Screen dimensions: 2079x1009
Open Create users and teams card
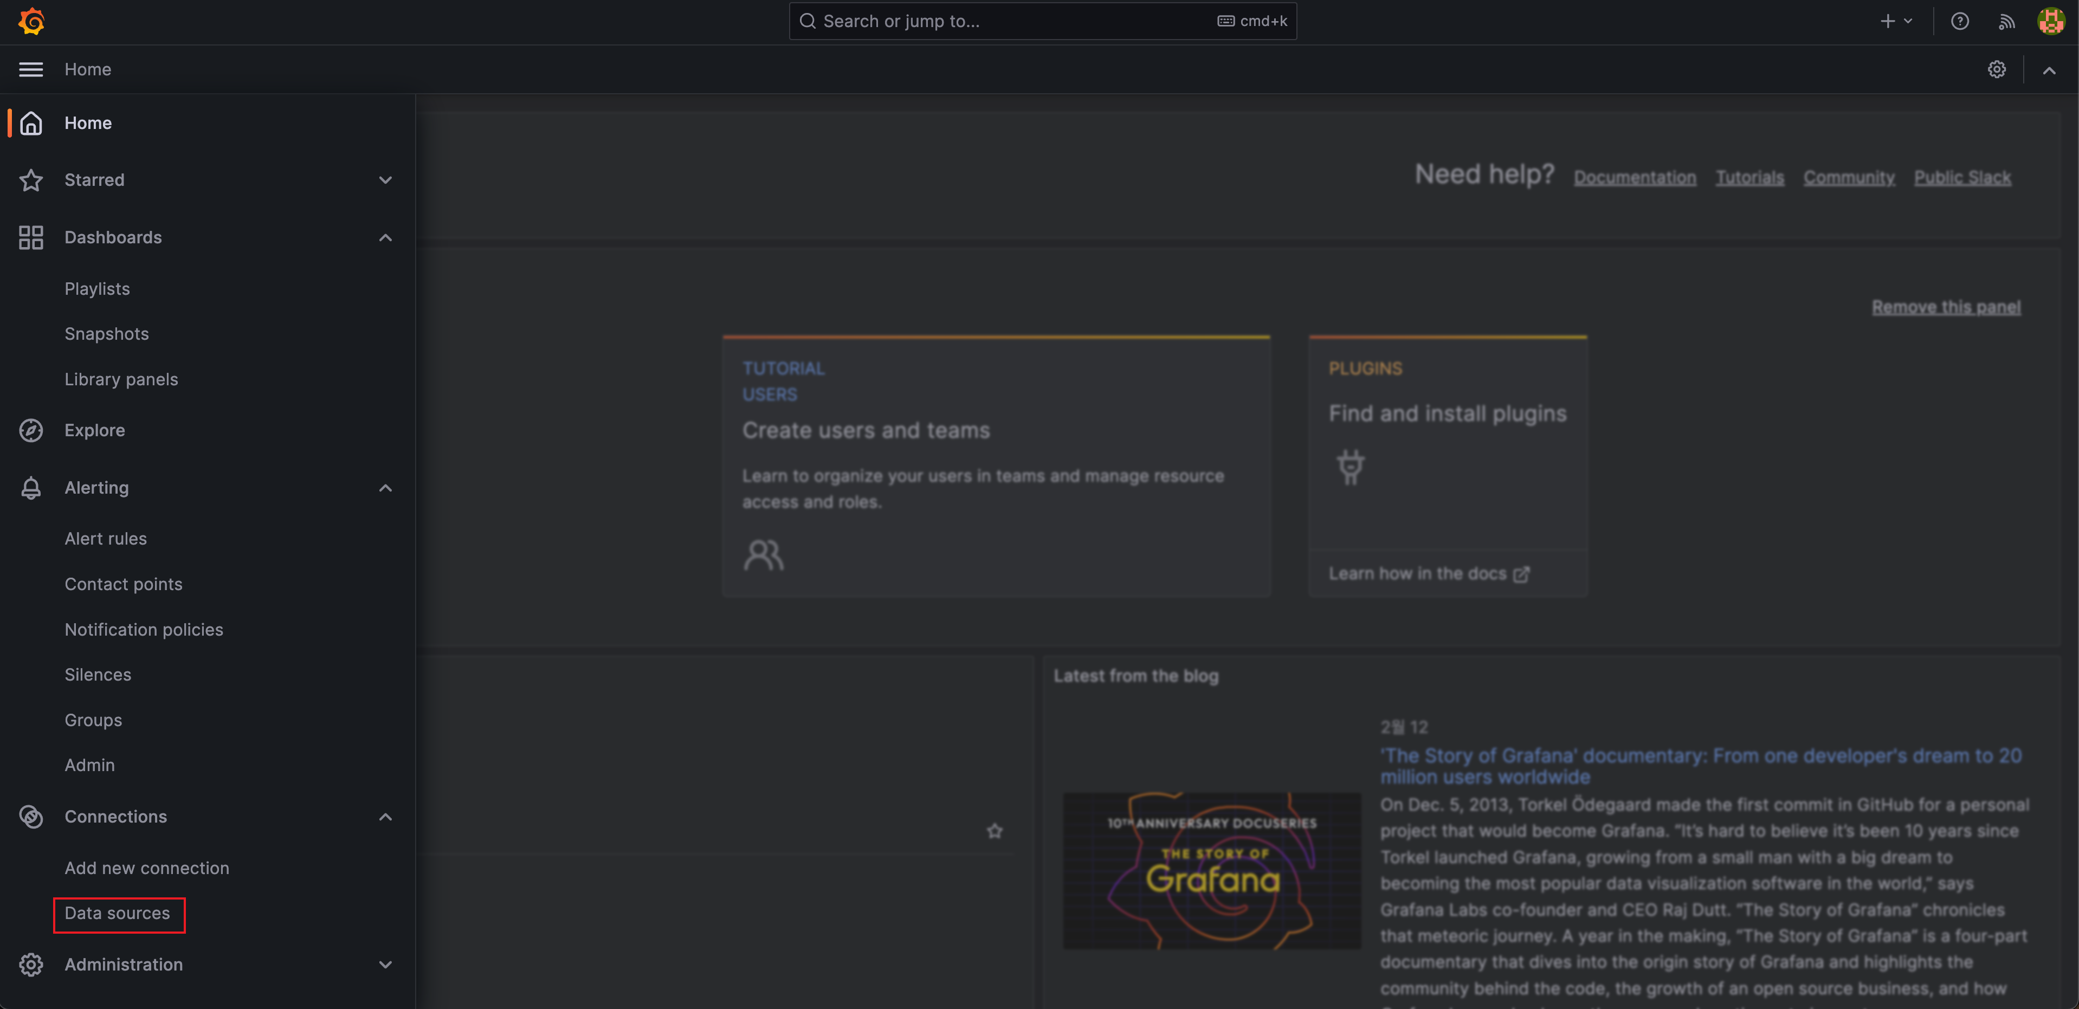[x=996, y=467]
